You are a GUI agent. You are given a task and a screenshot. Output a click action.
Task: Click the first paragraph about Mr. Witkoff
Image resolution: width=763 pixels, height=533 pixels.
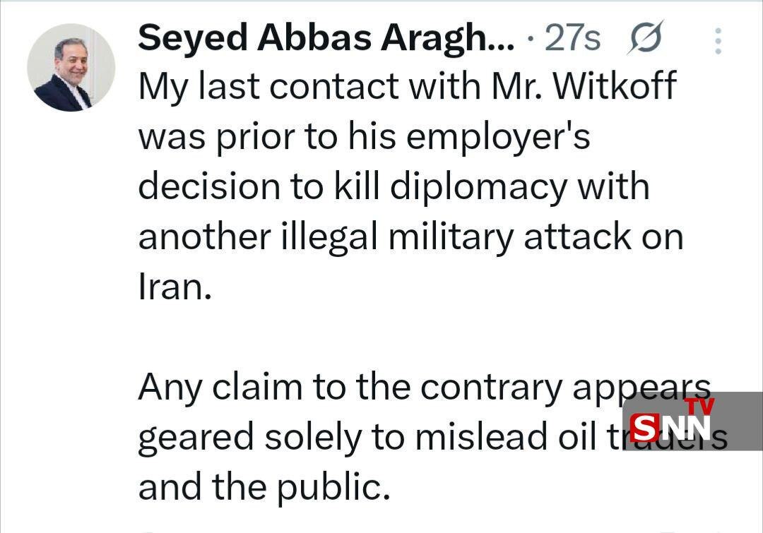[x=410, y=186]
